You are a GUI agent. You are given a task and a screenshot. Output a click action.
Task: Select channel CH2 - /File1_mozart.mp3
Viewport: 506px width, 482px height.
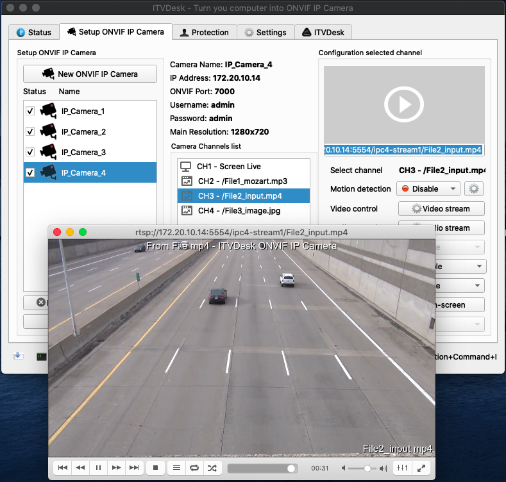click(244, 181)
